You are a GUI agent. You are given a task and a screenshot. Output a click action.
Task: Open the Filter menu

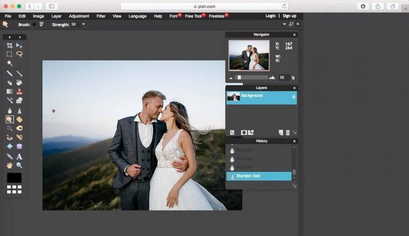(x=101, y=16)
